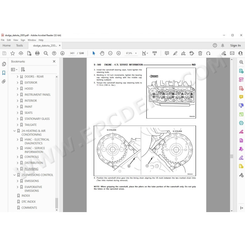Open the File menu
Screen dimensions: 245x245
pyautogui.click(x=3, y=40)
